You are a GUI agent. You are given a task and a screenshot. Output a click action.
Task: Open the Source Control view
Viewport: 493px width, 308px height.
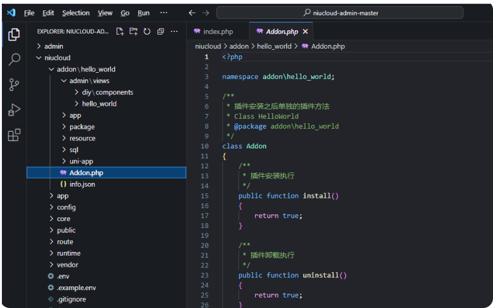click(14, 84)
